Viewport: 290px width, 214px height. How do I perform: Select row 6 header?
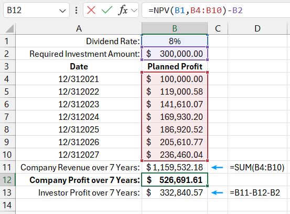7,104
